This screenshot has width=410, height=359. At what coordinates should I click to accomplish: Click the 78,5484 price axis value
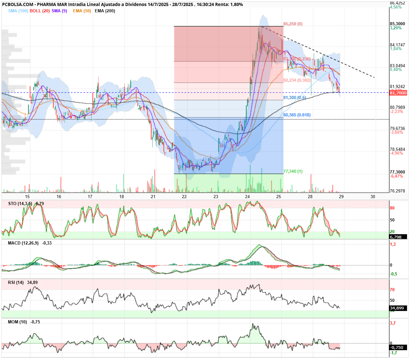point(397,149)
